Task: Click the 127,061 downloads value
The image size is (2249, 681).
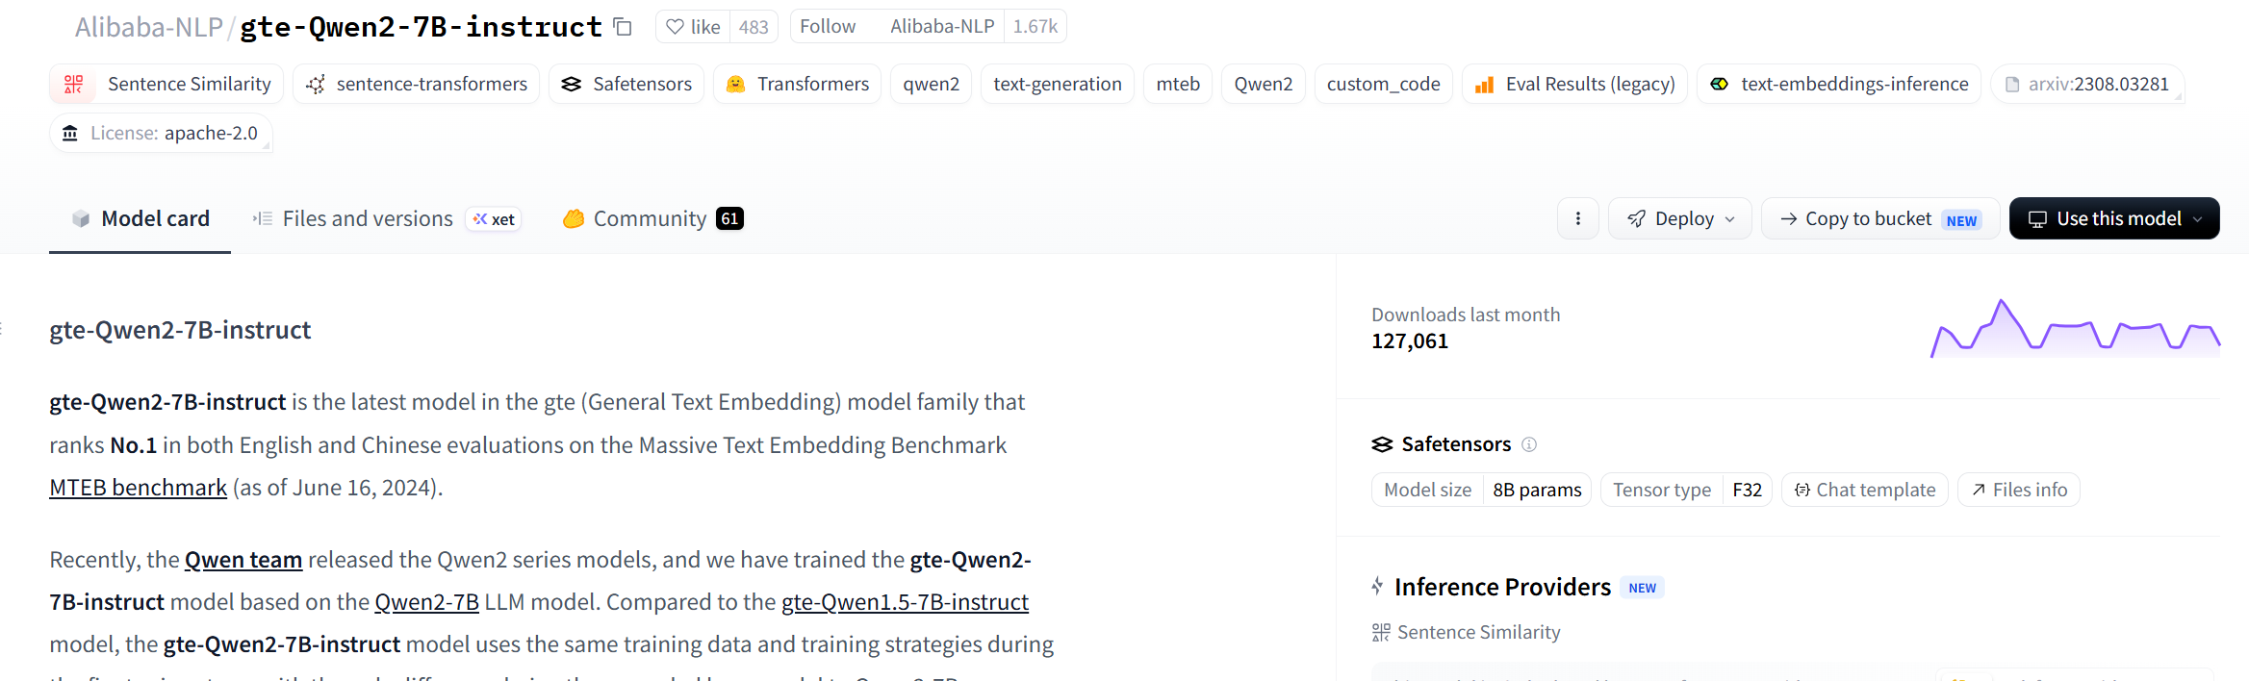Action: 1410,341
